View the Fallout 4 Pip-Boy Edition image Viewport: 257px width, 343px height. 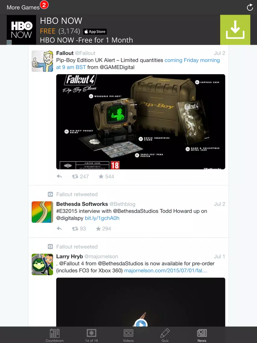pos(141,122)
